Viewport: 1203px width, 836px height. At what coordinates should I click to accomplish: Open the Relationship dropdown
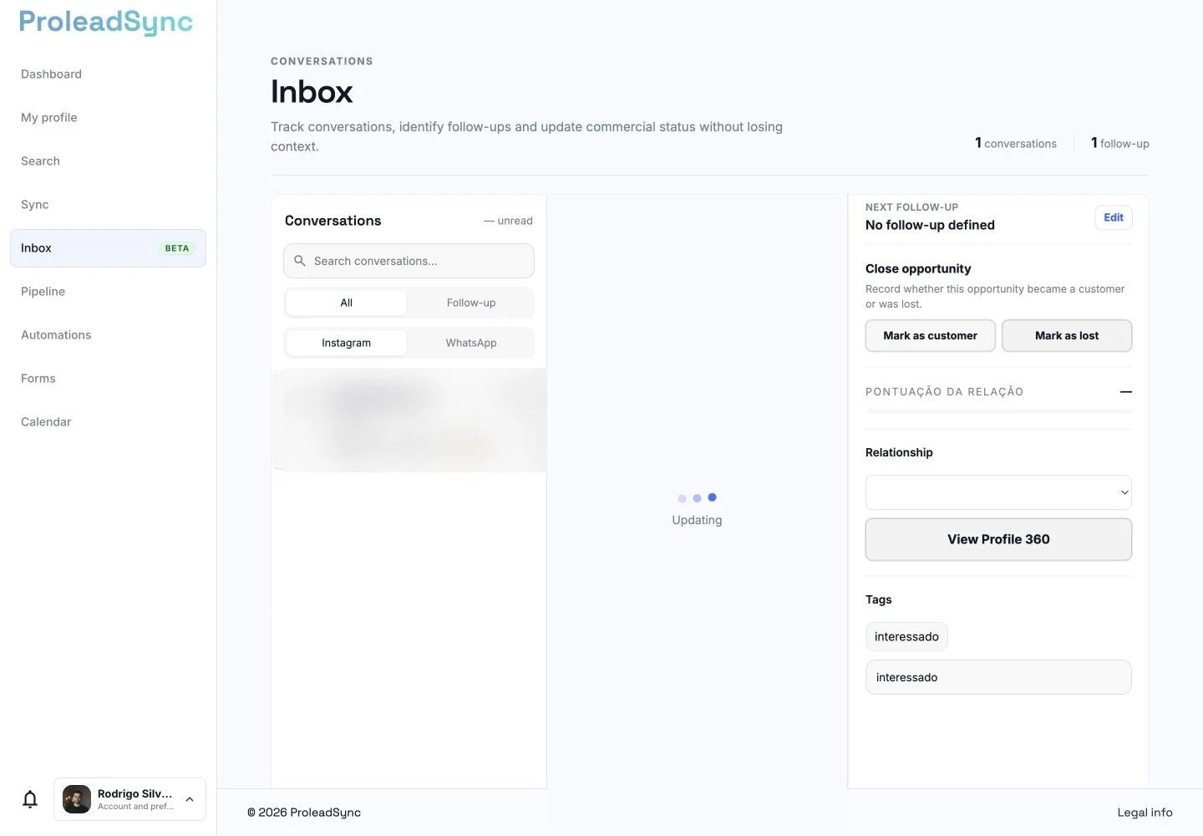pyautogui.click(x=998, y=492)
